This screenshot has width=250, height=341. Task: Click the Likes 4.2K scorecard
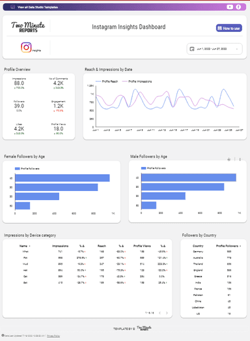click(x=19, y=128)
